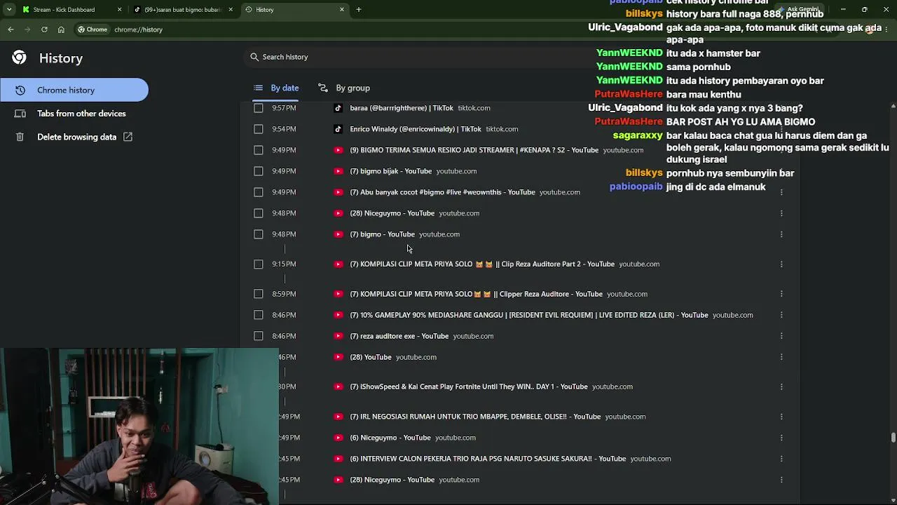Open the IShowSpeed & Kai Cenat Fortnite link
897x505 pixels.
469,386
